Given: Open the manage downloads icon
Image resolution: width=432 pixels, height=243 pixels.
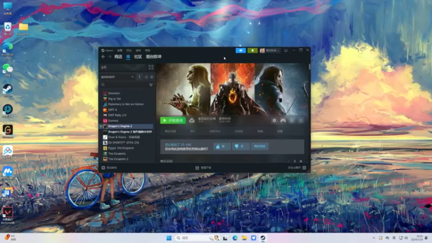Looking at the screenshot, I should (x=197, y=168).
